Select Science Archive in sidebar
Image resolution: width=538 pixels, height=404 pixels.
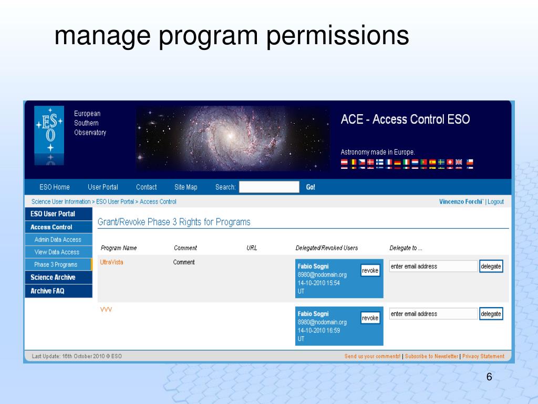coord(59,277)
